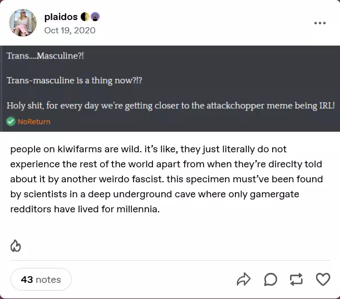Reblog the post using the reblog icon
This screenshot has width=340, height=299.
[x=297, y=279]
